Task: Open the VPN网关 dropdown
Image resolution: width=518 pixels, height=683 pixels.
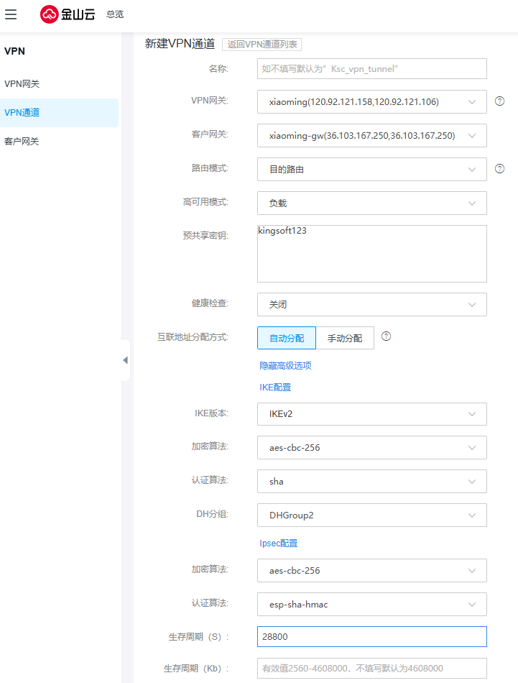Action: click(x=371, y=102)
